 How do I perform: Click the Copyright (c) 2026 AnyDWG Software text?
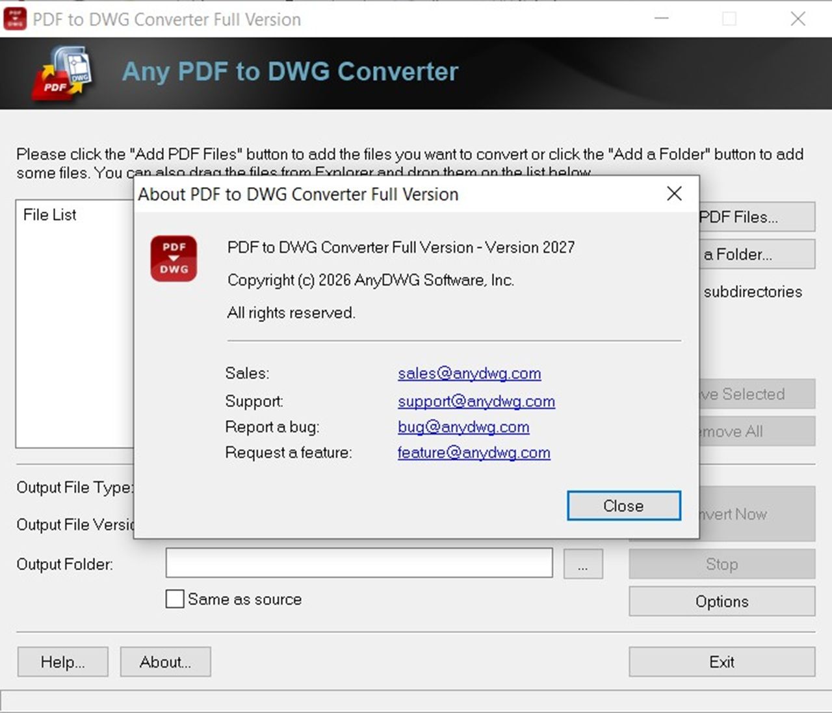click(x=370, y=280)
